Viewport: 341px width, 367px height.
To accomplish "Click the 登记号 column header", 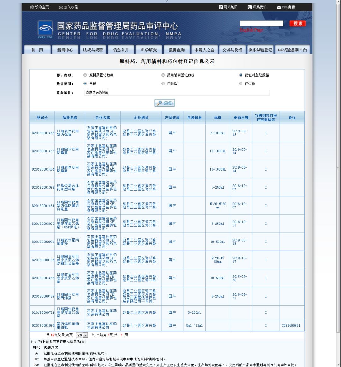I will tap(42, 118).
